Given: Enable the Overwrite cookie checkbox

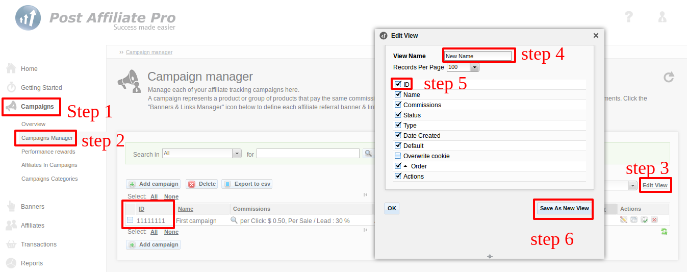Looking at the screenshot, I should 398,155.
